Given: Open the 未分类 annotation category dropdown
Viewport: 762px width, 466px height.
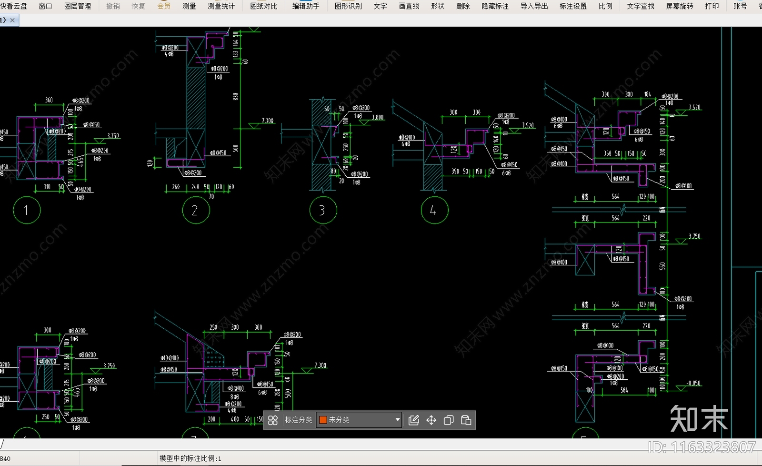Looking at the screenshot, I should pos(359,420).
